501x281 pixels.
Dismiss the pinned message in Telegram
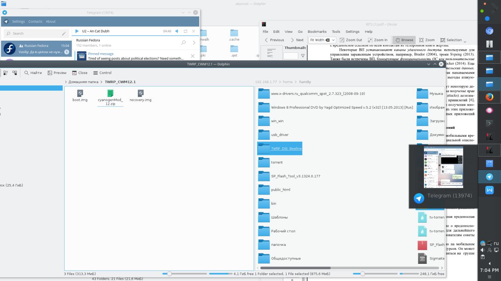[192, 56]
